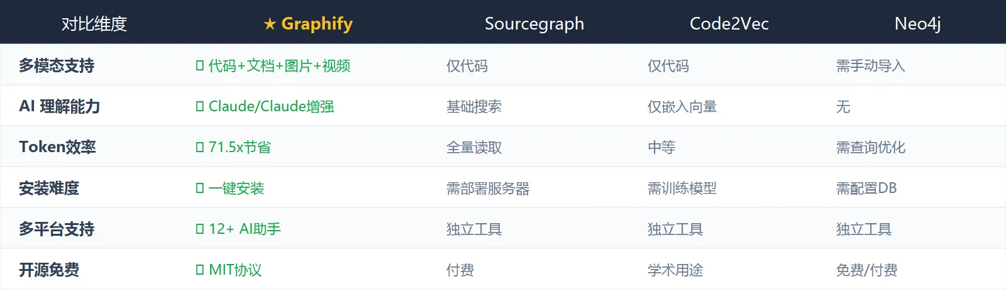Click the 仅嵌入向量 cell
The height and width of the screenshot is (308, 1006).
[x=682, y=106]
